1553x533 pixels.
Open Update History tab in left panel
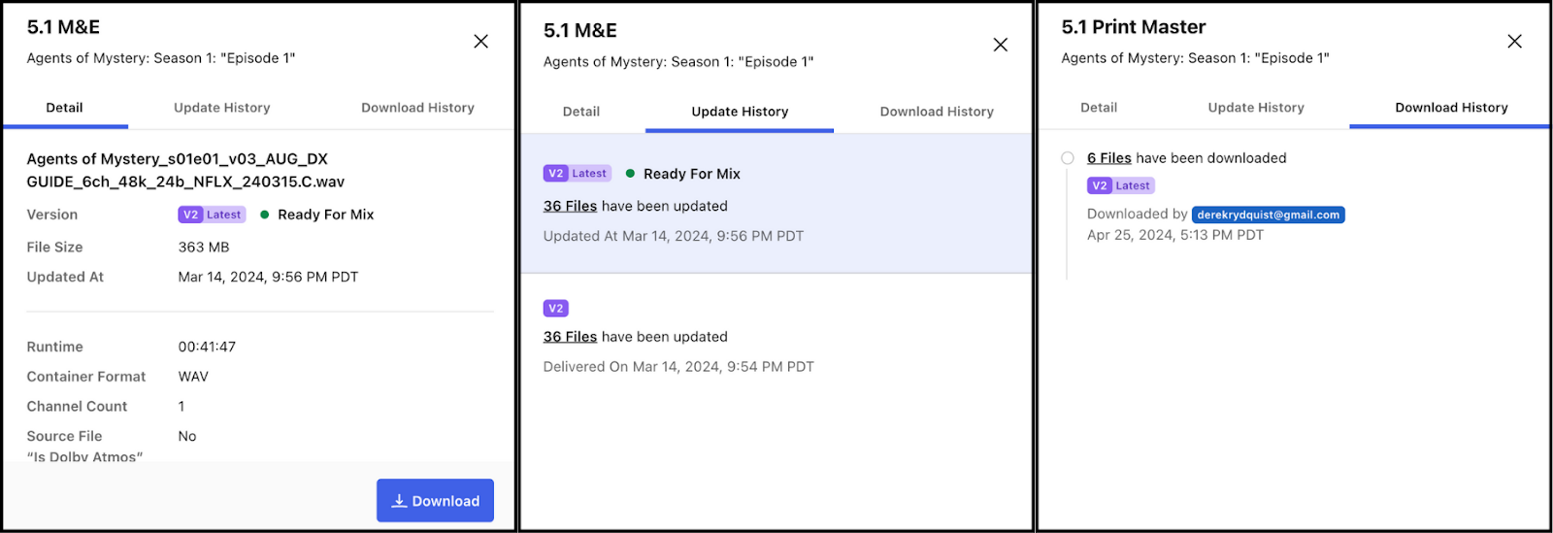pos(222,108)
